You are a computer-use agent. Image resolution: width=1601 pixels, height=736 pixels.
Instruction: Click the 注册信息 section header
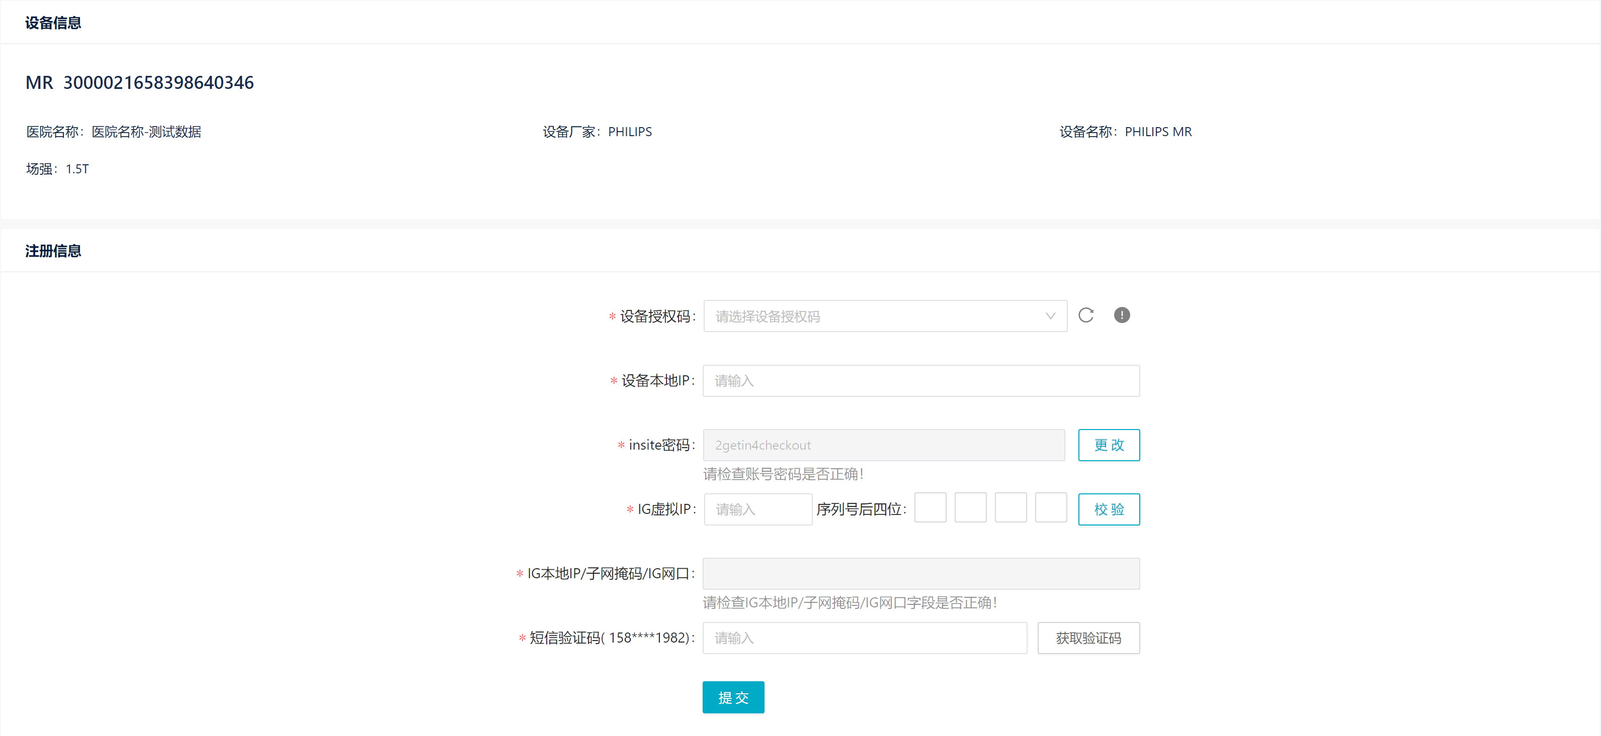(53, 250)
